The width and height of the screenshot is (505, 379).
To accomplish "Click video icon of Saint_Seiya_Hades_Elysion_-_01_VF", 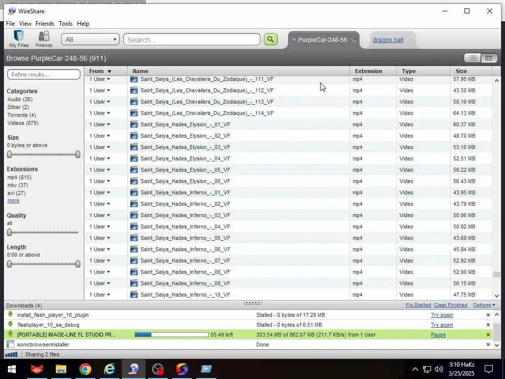I will coord(134,124).
